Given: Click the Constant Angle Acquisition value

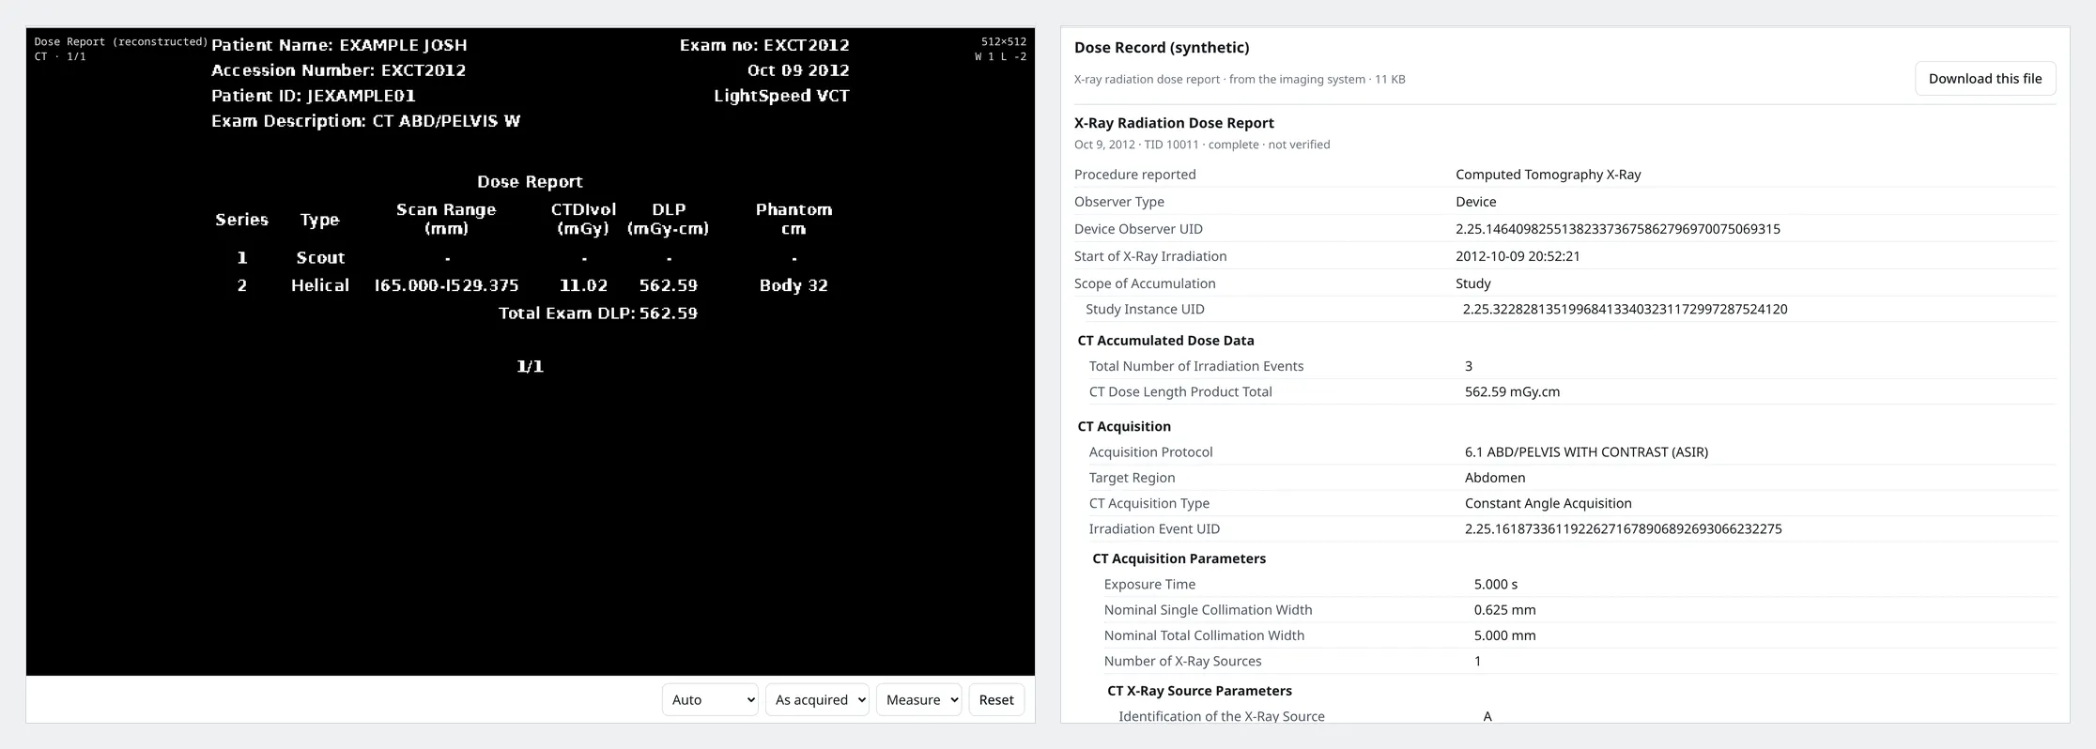Looking at the screenshot, I should pyautogui.click(x=1549, y=503).
